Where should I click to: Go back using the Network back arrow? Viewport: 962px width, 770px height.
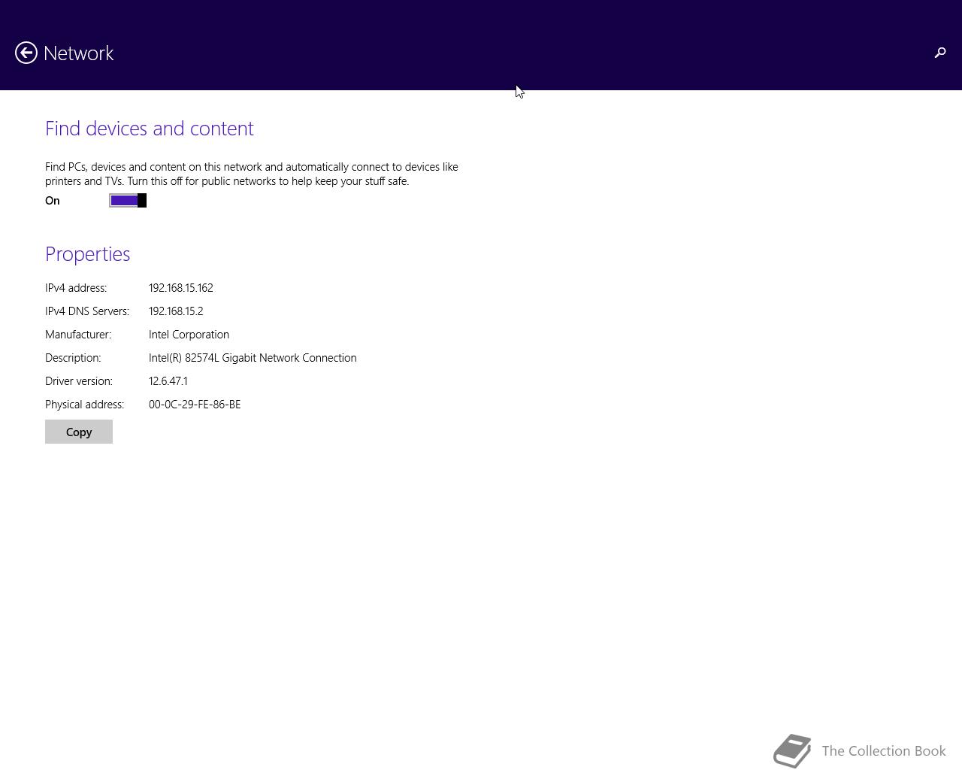click(26, 53)
